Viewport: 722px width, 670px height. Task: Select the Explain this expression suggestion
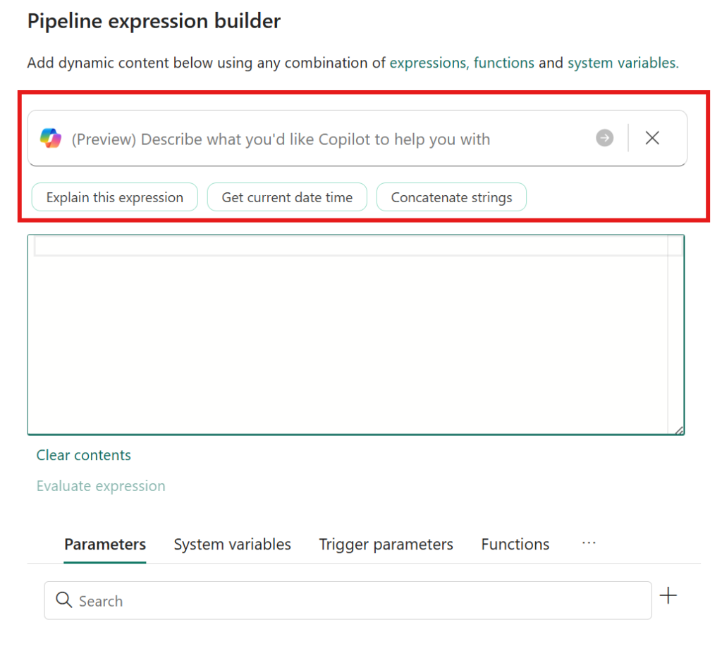tap(114, 197)
